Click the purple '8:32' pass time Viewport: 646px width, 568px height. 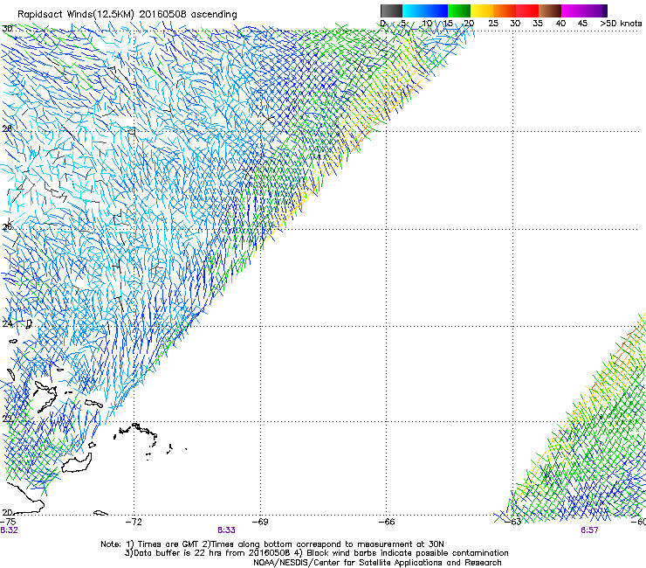[x=9, y=530]
